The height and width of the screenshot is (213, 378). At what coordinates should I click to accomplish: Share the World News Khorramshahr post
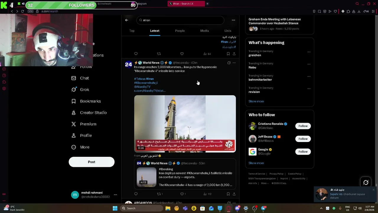click(x=234, y=194)
